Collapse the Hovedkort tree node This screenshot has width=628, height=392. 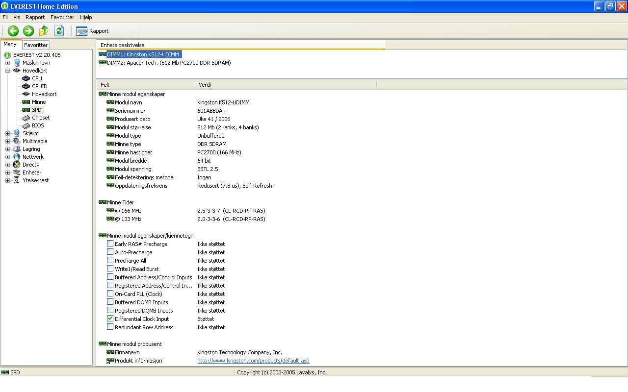pyautogui.click(x=8, y=71)
